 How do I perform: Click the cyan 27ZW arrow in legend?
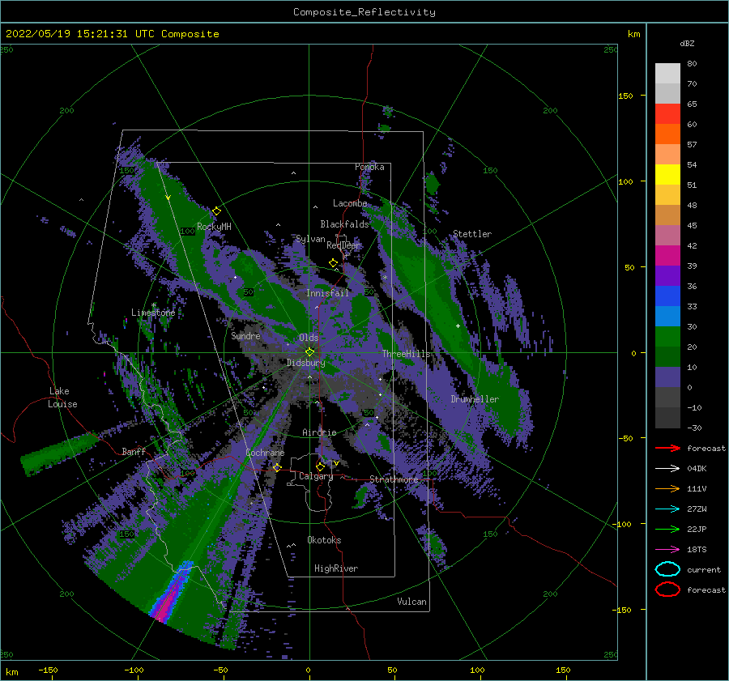(667, 509)
